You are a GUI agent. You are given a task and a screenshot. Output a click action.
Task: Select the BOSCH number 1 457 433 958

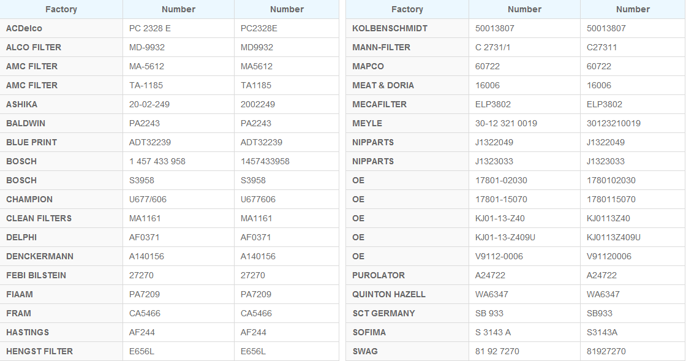(157, 161)
